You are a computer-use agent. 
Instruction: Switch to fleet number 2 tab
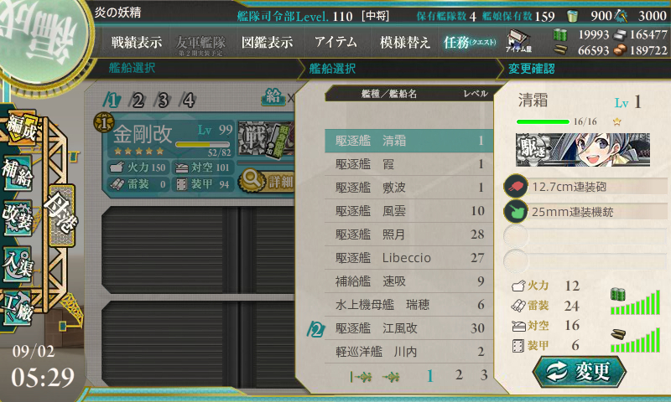pyautogui.click(x=138, y=100)
